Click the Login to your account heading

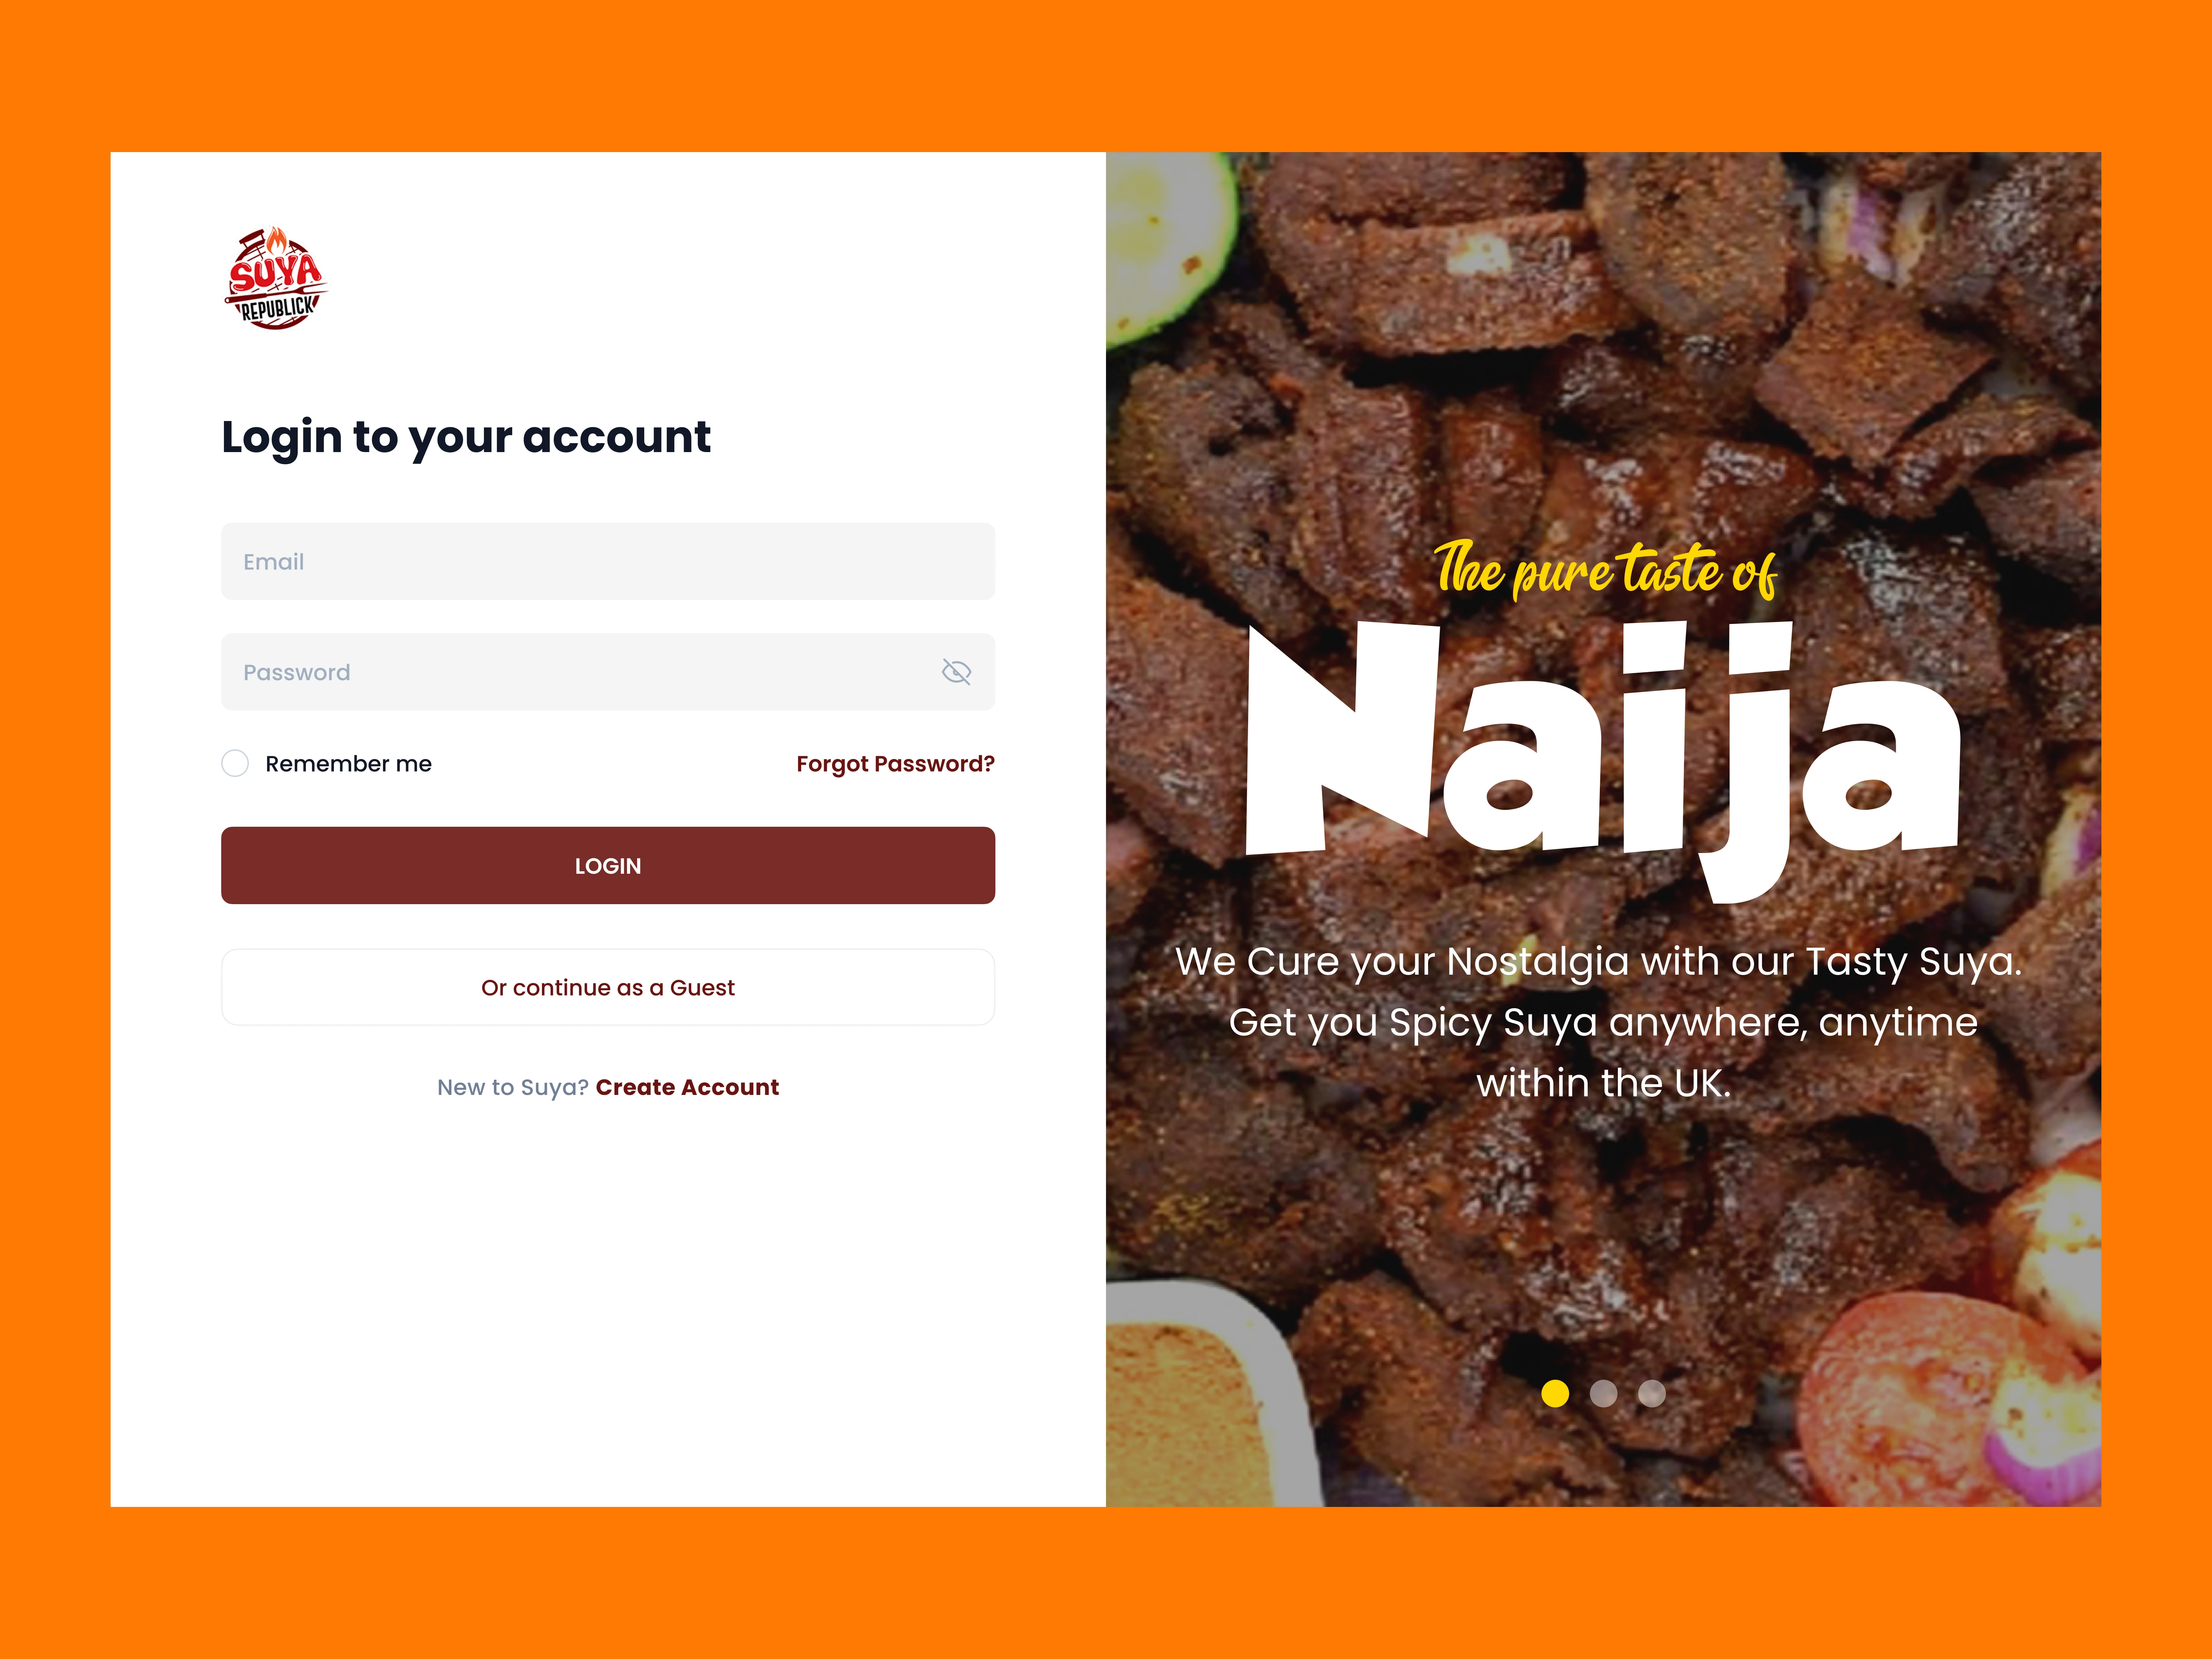click(x=466, y=437)
